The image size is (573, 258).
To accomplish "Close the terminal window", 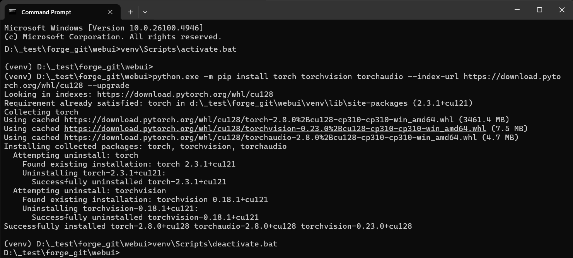I will pos(562,10).
